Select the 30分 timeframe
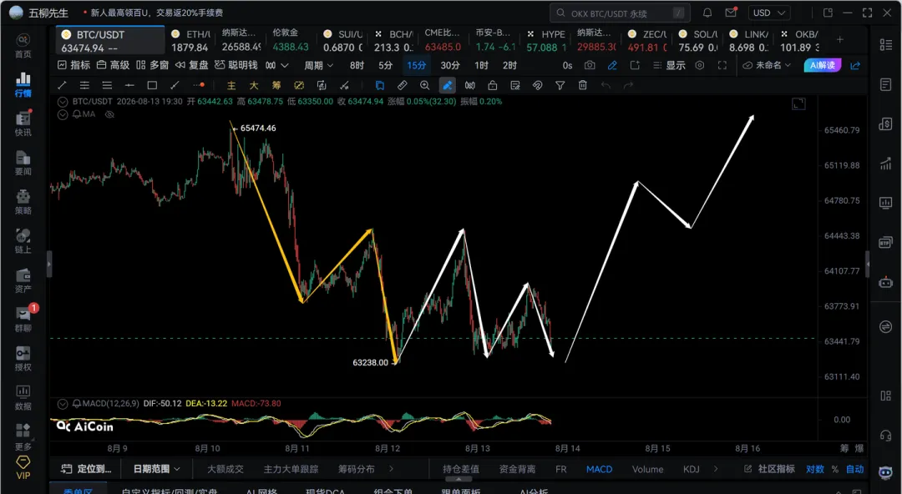The height and width of the screenshot is (494, 902). (450, 66)
